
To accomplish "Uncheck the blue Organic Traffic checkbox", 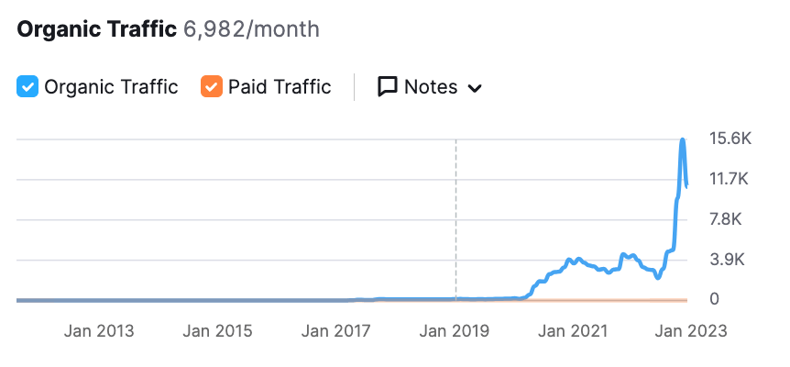I will pos(27,87).
